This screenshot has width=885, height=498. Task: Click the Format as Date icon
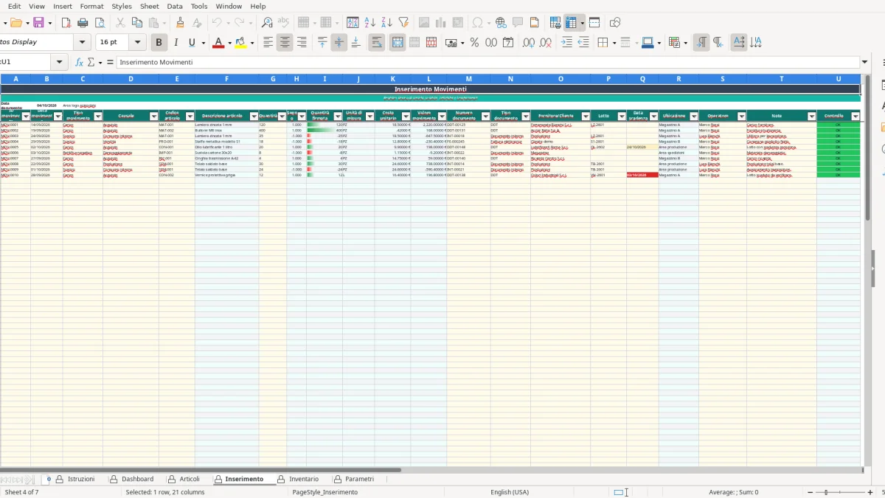tap(508, 43)
